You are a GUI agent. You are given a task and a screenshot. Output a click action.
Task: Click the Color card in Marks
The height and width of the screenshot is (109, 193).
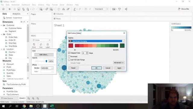coord(34,45)
